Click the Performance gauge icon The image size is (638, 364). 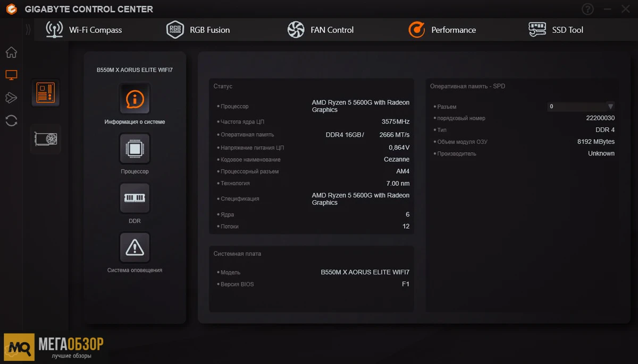click(x=417, y=30)
